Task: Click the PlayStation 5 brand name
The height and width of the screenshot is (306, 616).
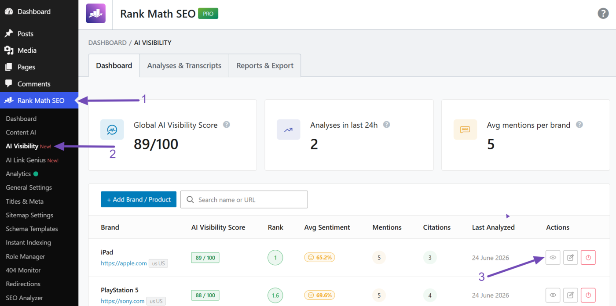Action: [x=120, y=290]
